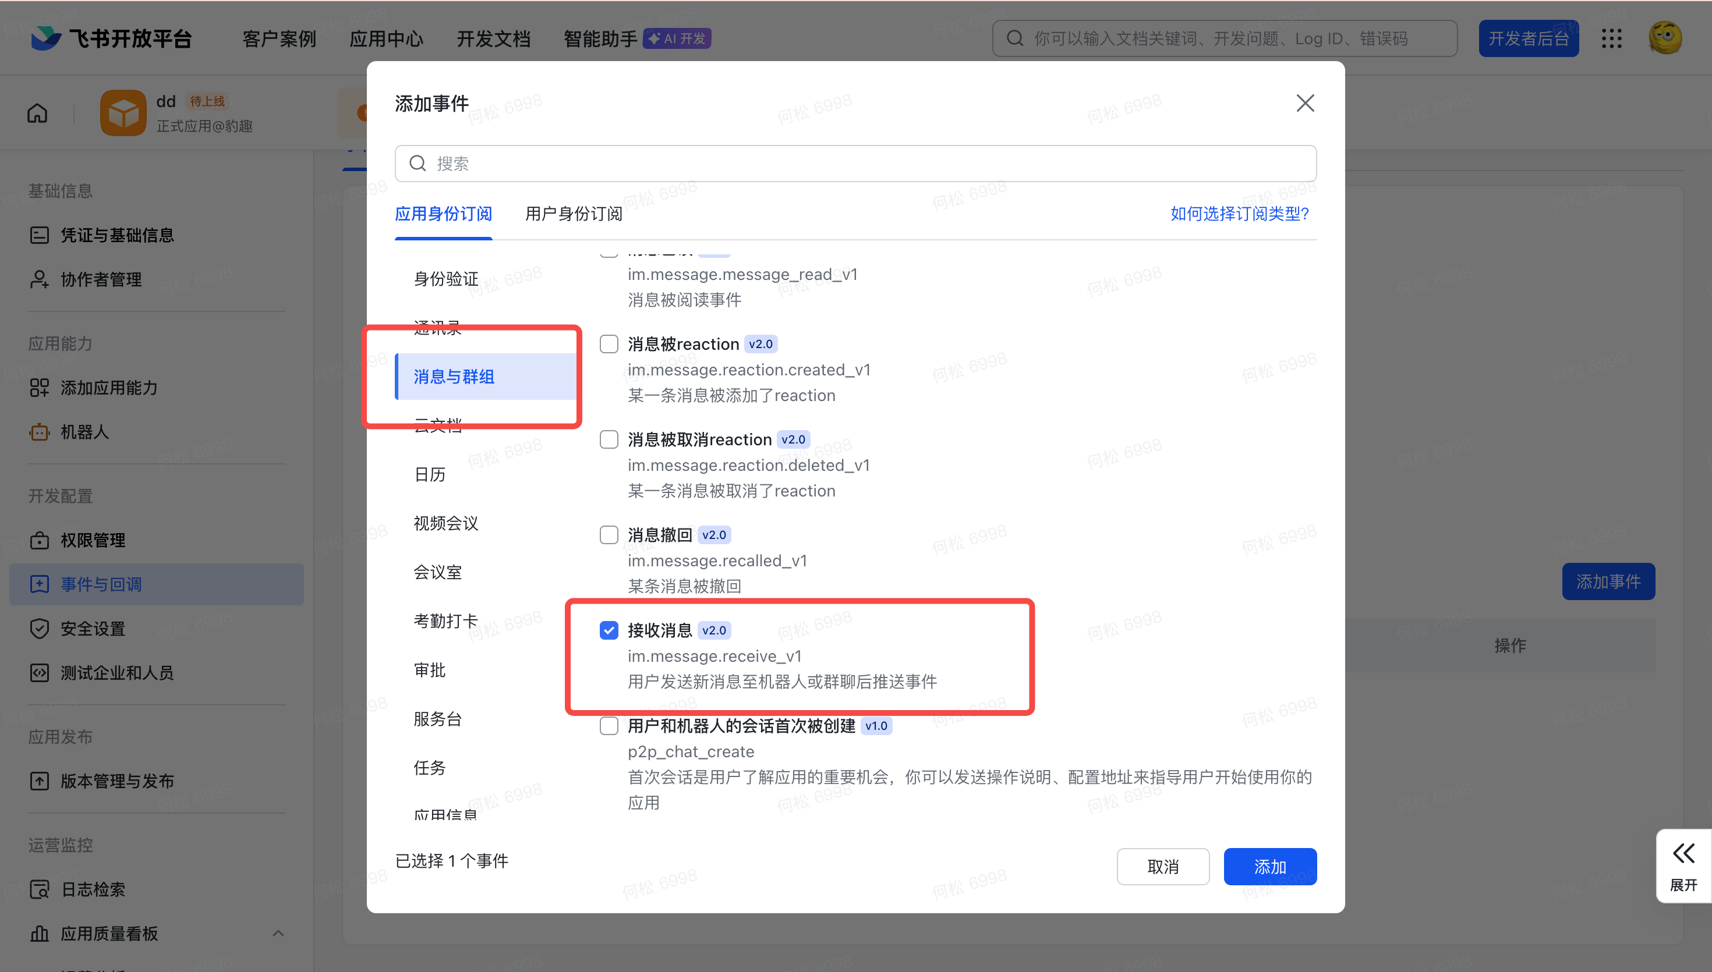Check 用户和机器人的会话首次被创建 checkbox

pyautogui.click(x=609, y=726)
